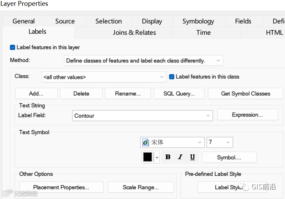Click the black text color swatch
The image size is (285, 199).
point(148,157)
